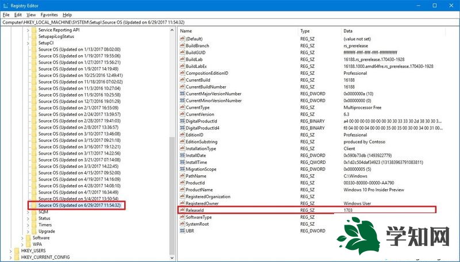This screenshot has width=460, height=262.
Task: Expand the Timers key
Action: (x=28, y=225)
